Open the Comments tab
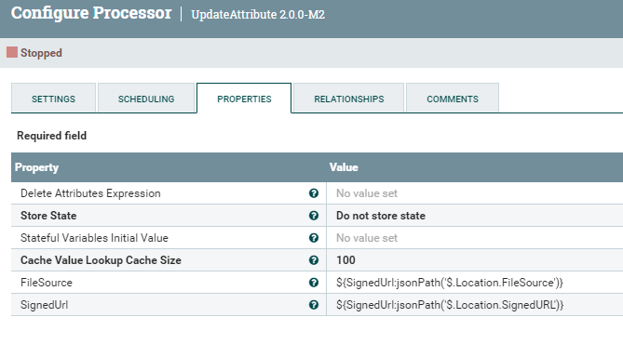The height and width of the screenshot is (344, 623). [453, 99]
